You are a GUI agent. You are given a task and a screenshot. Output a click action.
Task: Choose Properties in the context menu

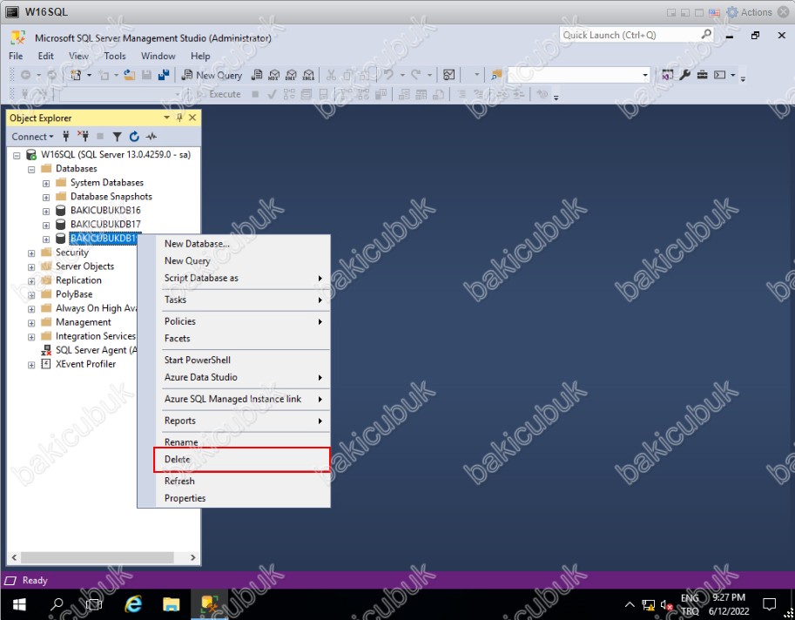click(242, 498)
